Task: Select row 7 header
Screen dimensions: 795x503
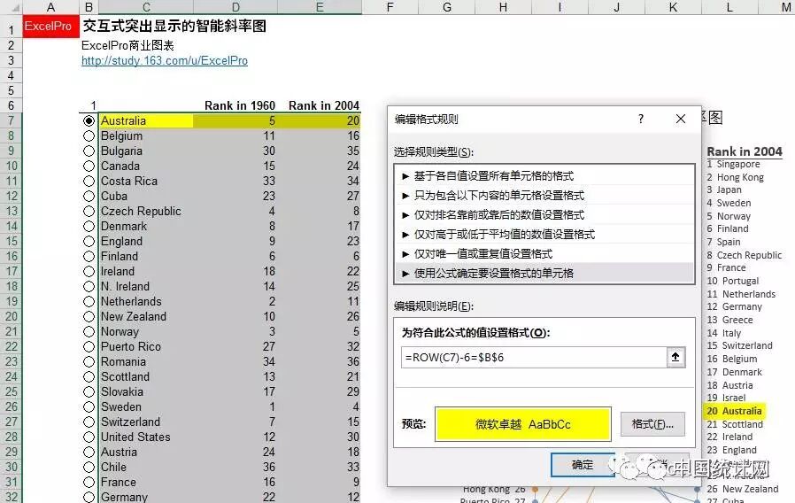Action: (11, 120)
